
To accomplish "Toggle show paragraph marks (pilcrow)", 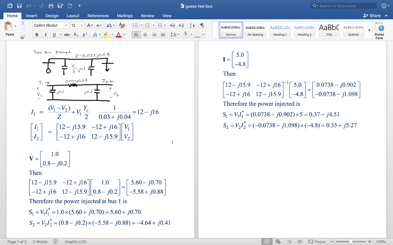I will click(x=202, y=25).
